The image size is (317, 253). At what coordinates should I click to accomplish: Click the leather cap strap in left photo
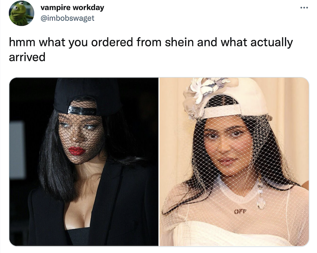click(82, 110)
